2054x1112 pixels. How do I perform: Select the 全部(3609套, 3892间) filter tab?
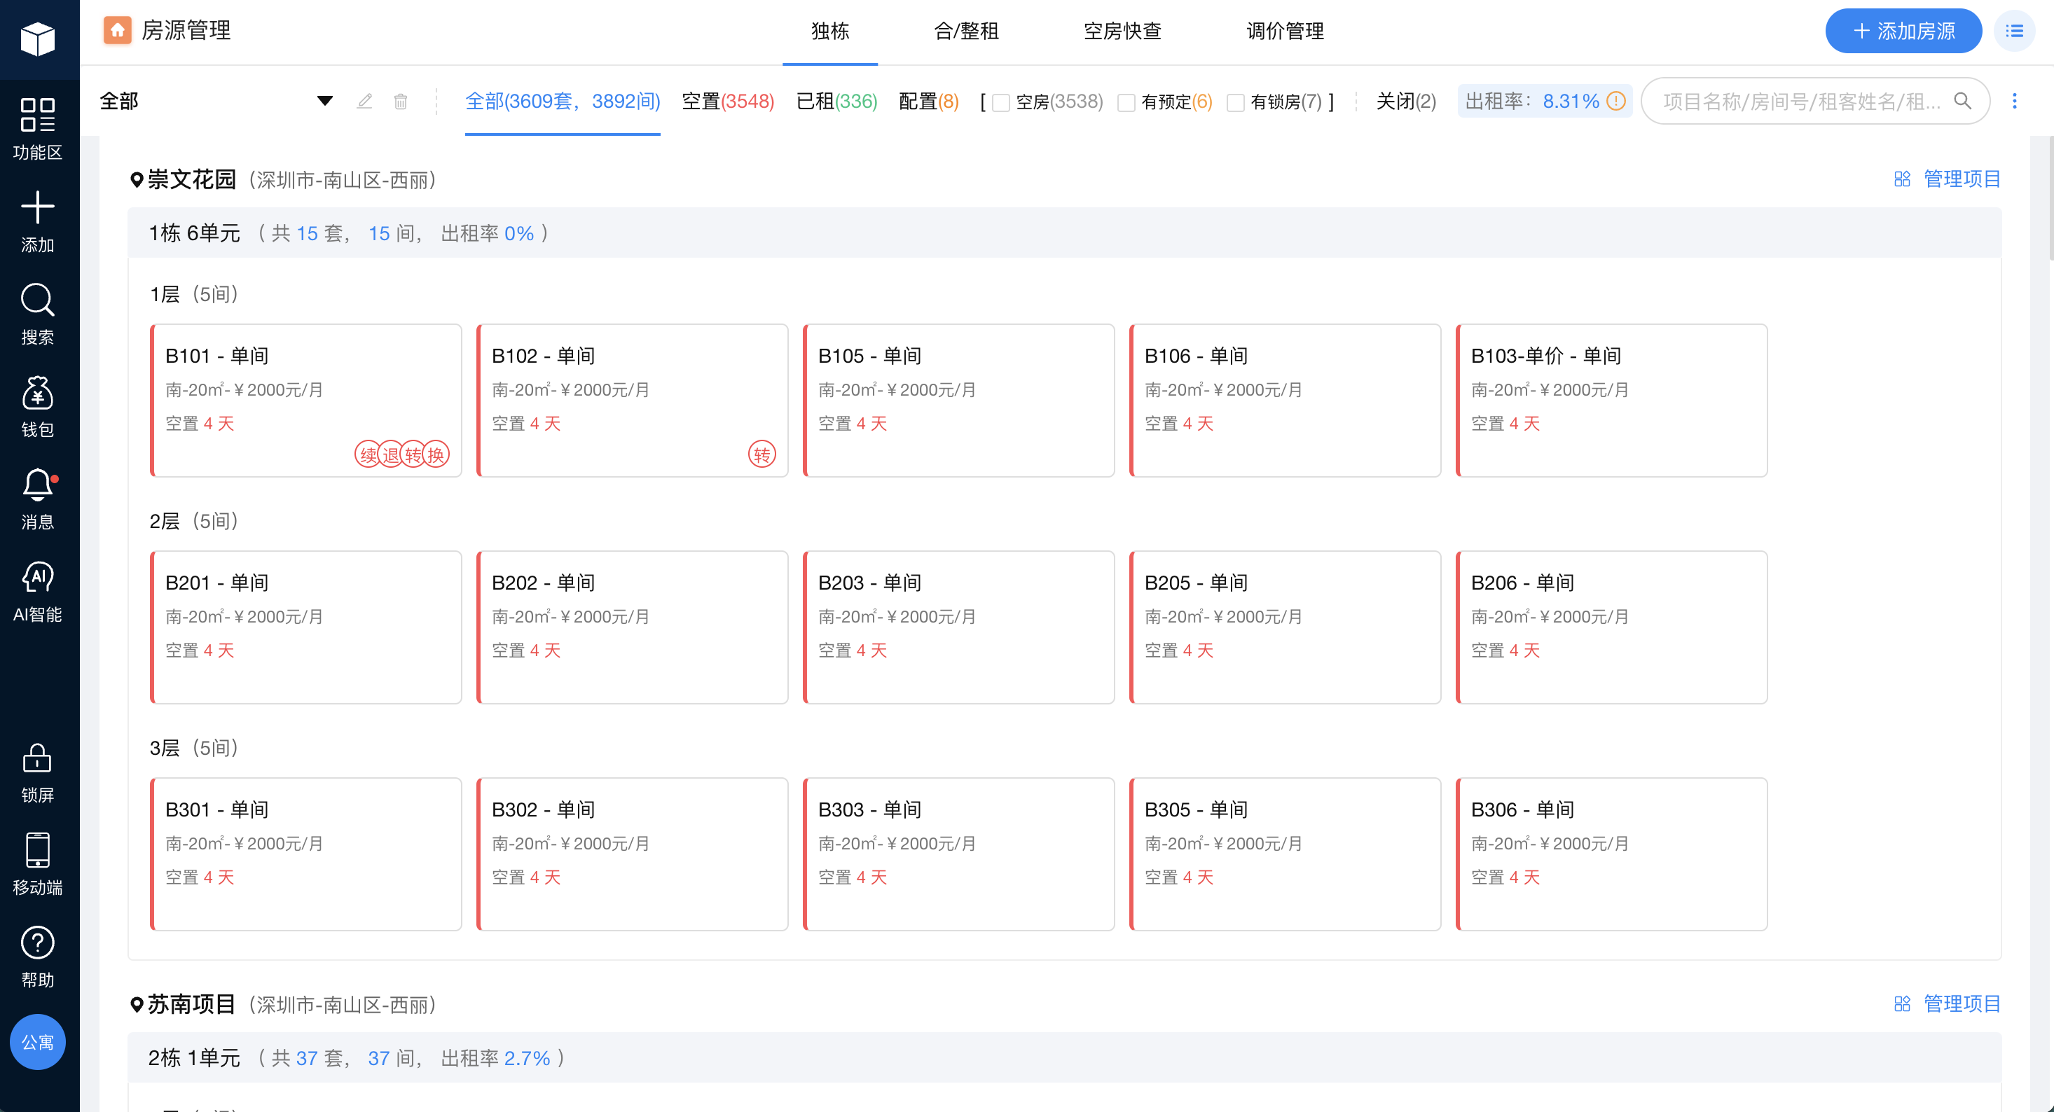[x=562, y=102]
